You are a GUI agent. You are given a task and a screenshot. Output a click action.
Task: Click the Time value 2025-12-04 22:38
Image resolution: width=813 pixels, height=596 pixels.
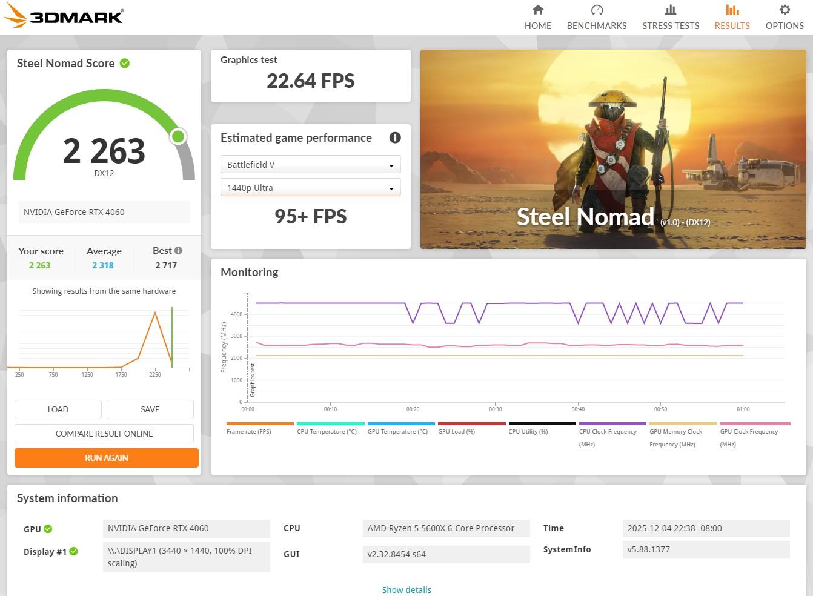[x=706, y=528]
